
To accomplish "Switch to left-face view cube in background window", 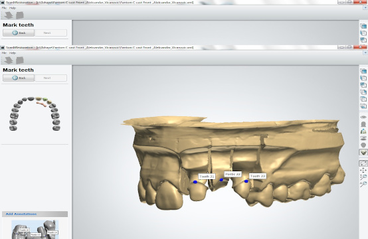I will (x=363, y=33).
